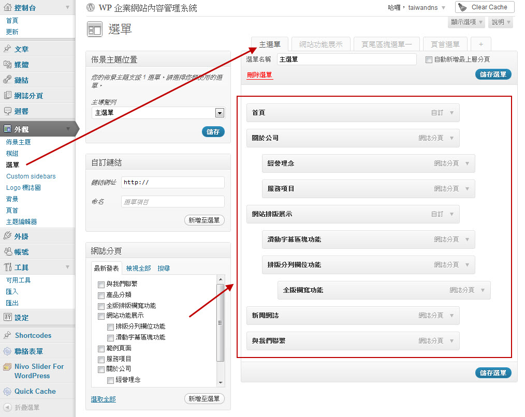
Task: Open the 顯示選項 screen options dropdown
Action: (x=466, y=22)
